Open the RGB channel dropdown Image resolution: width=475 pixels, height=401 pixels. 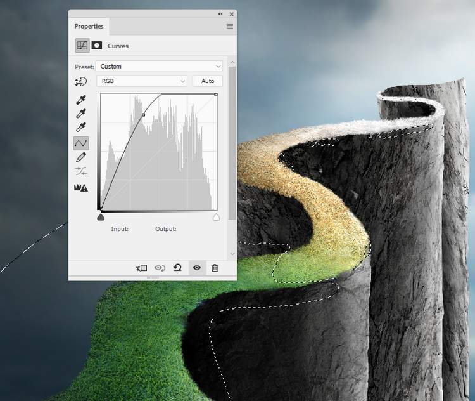[142, 81]
